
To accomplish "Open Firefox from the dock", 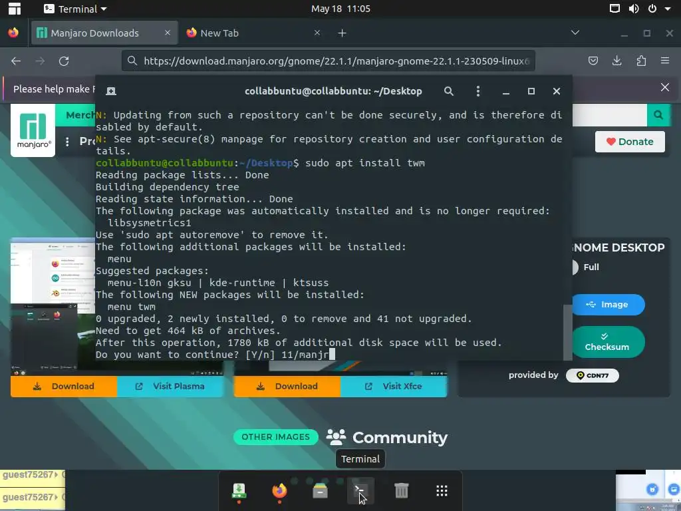I will (279, 490).
